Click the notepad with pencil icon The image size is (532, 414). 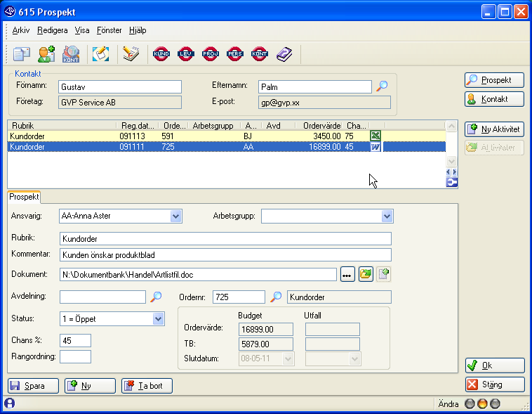click(101, 53)
